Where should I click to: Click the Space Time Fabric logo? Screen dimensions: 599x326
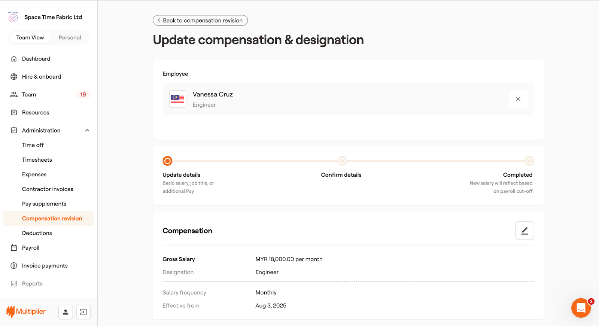point(13,17)
